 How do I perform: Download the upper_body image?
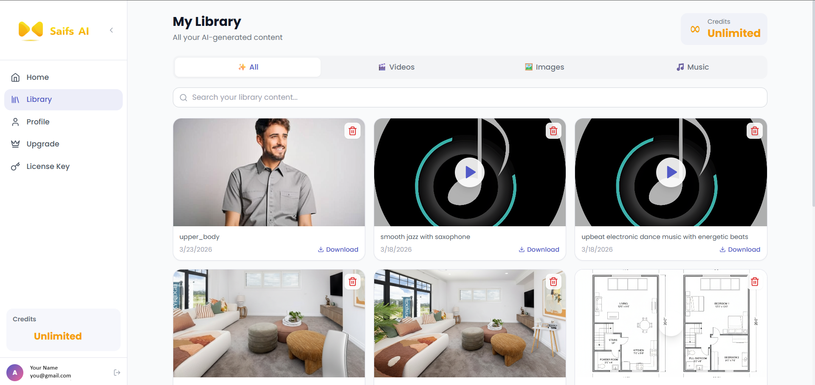(338, 250)
